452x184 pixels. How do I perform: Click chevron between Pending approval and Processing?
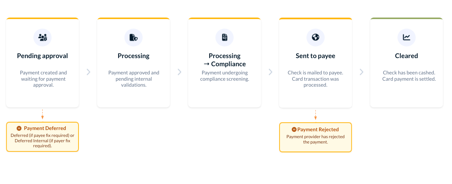click(88, 72)
